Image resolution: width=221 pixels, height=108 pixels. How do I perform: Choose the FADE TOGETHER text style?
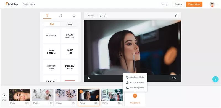pos(70,36)
